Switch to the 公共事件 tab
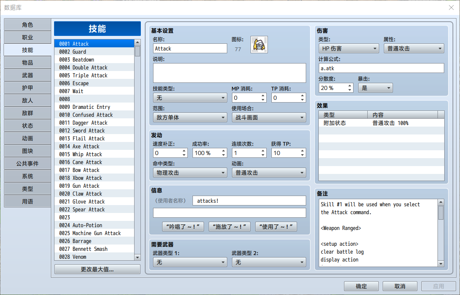The image size is (460, 295). click(x=28, y=164)
